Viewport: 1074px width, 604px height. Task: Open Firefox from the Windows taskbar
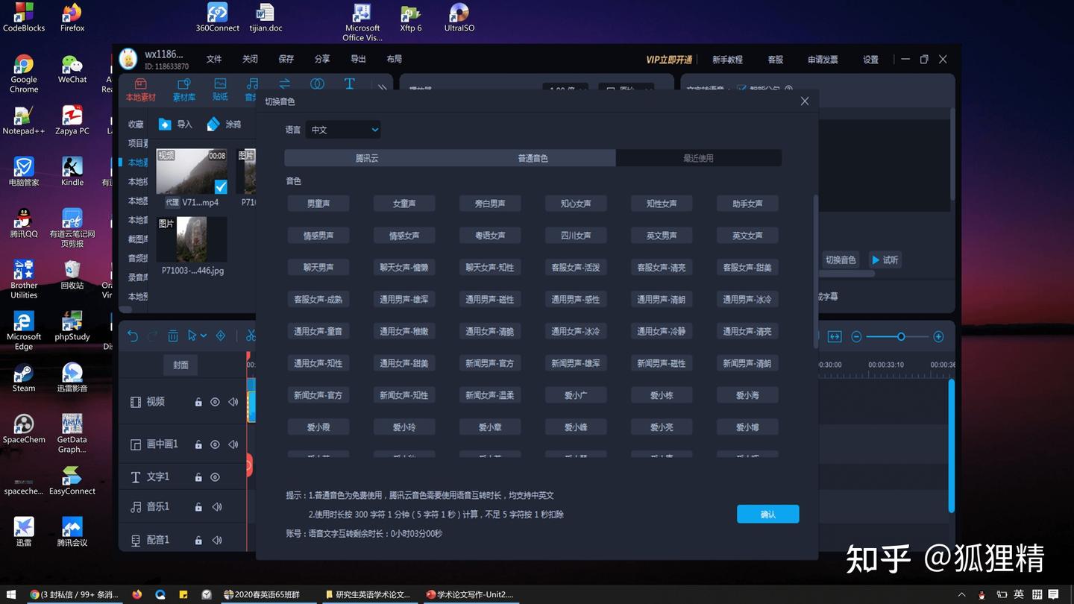[136, 594]
